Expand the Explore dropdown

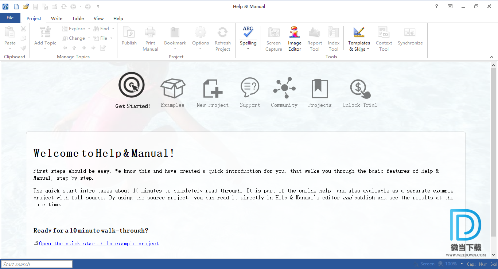click(x=89, y=29)
